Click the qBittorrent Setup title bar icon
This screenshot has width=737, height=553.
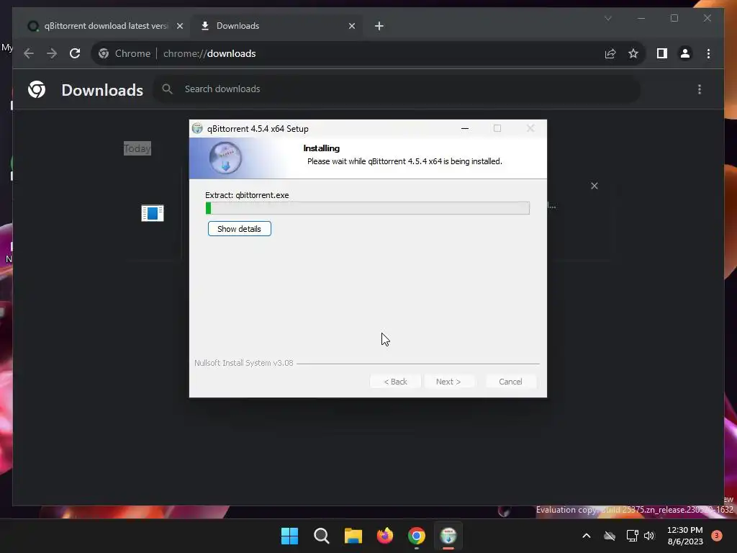click(x=197, y=128)
